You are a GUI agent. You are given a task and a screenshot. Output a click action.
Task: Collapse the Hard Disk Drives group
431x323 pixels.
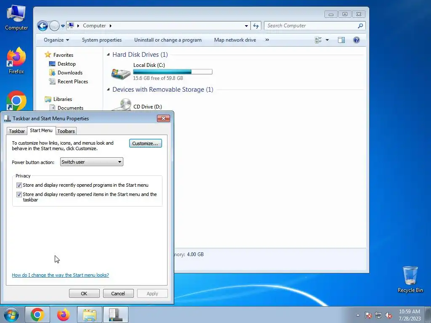click(108, 54)
